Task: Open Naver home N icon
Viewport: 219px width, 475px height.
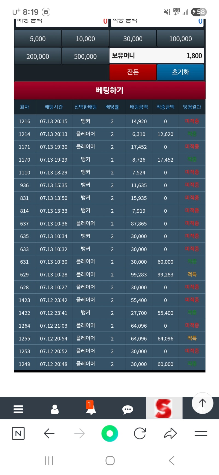Action: (x=18, y=433)
